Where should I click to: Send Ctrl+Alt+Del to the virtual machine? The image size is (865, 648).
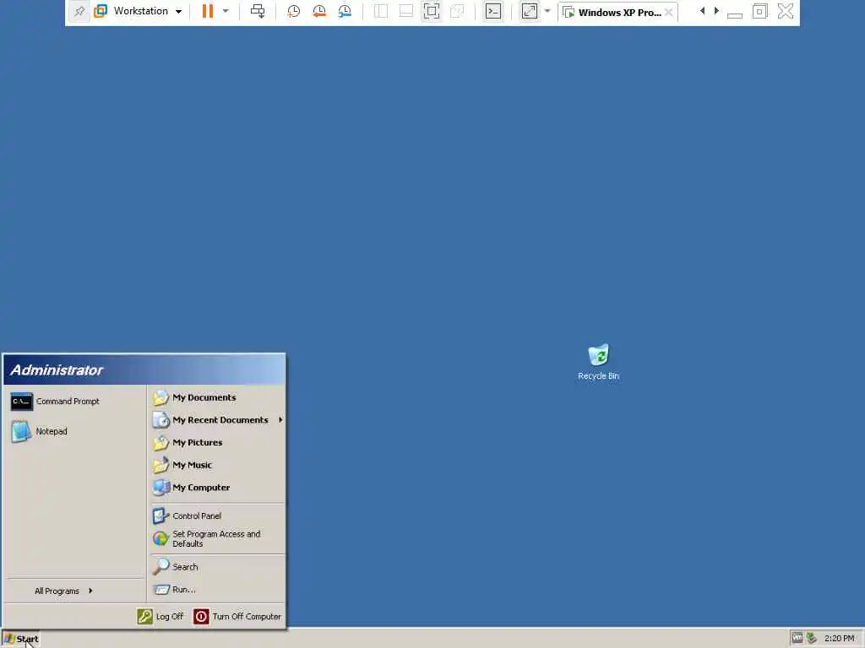click(x=258, y=11)
